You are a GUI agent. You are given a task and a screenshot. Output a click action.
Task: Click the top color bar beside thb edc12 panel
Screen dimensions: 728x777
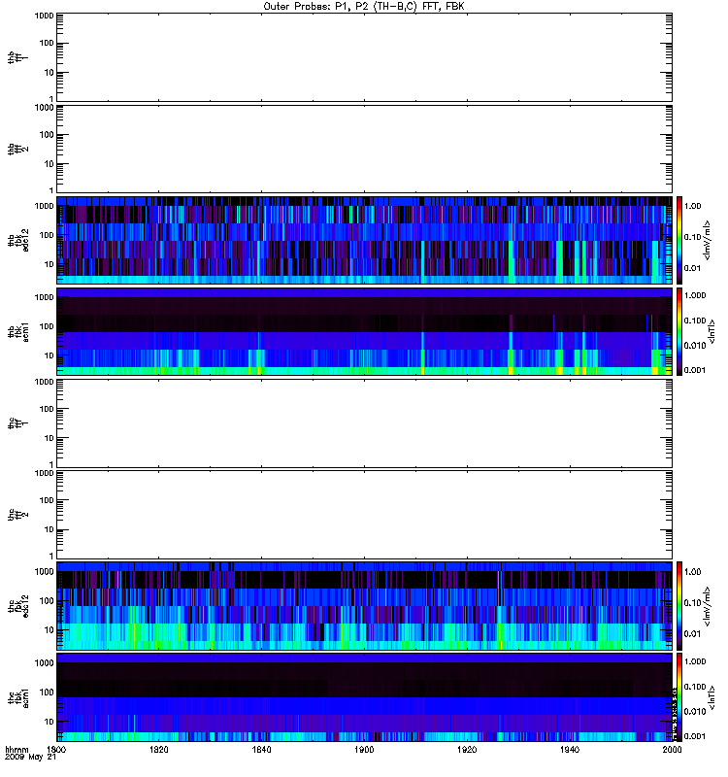[680, 239]
